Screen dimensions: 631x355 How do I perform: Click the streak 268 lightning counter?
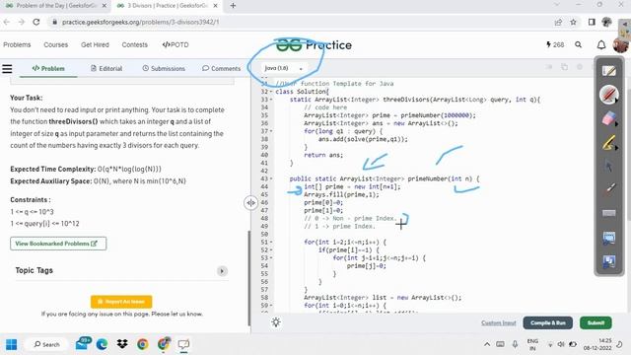point(555,44)
